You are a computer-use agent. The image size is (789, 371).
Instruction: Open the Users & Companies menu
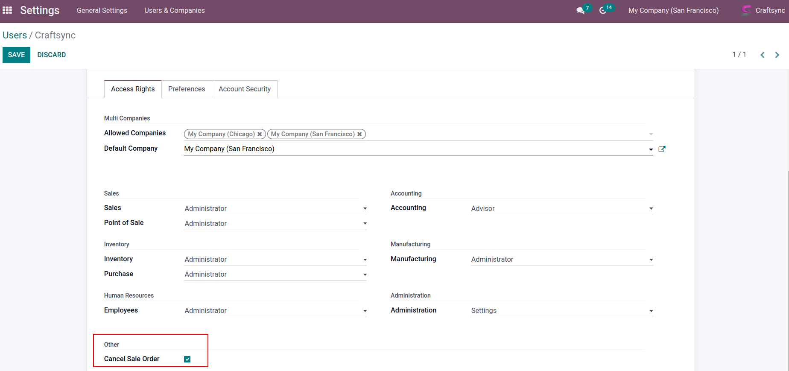coord(174,10)
